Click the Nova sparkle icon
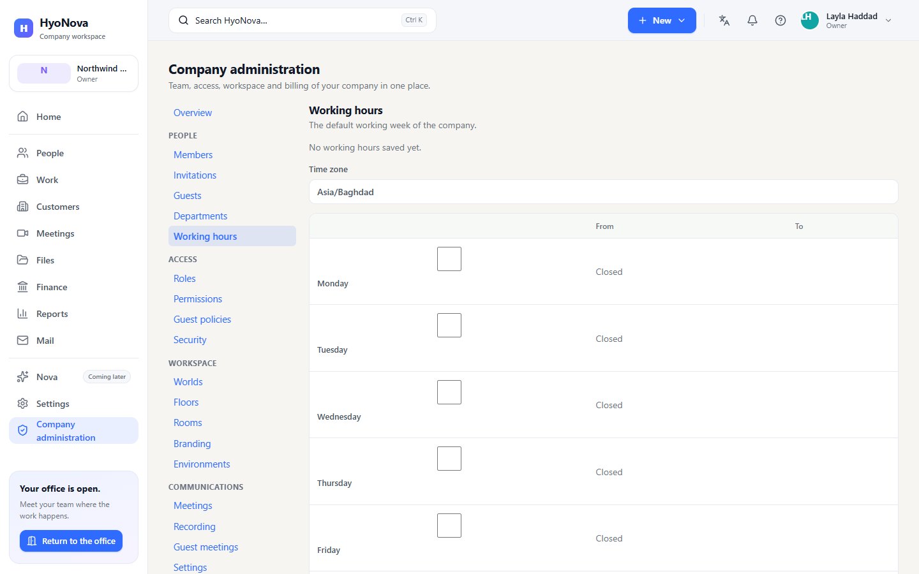 (x=23, y=377)
